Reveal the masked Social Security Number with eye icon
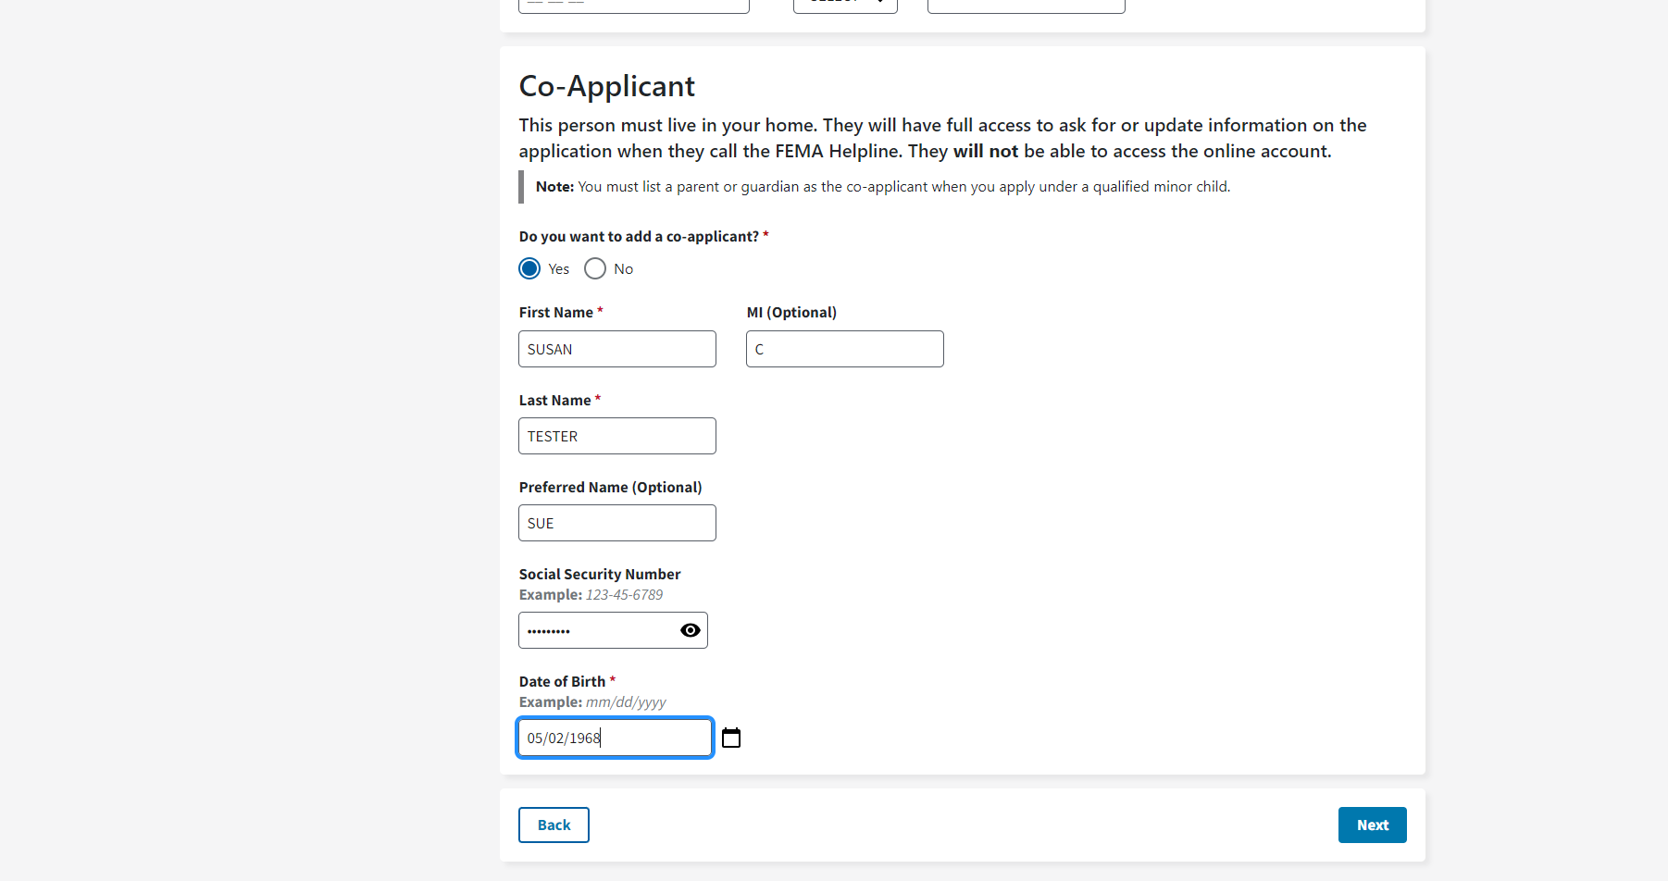Image resolution: width=1668 pixels, height=881 pixels. click(x=690, y=630)
